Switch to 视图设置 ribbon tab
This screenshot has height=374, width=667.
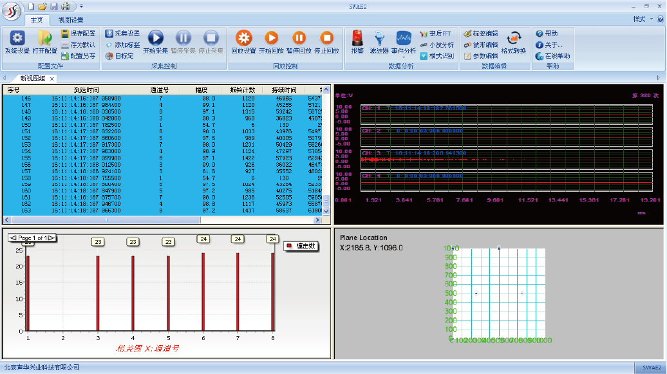tap(71, 20)
